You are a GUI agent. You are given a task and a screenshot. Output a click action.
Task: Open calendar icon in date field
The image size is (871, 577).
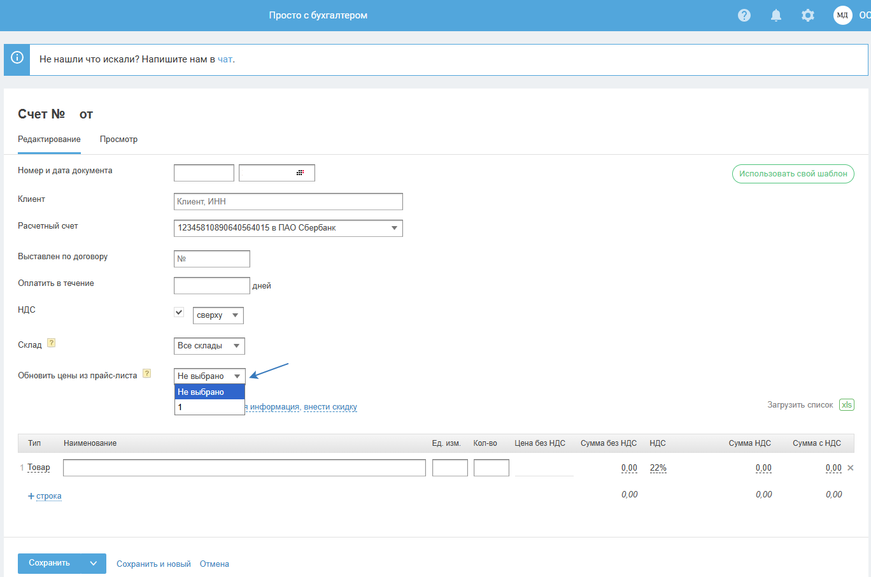click(x=300, y=173)
